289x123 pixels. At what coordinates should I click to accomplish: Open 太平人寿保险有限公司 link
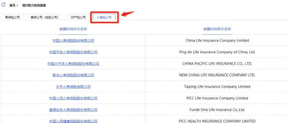pos(73,87)
